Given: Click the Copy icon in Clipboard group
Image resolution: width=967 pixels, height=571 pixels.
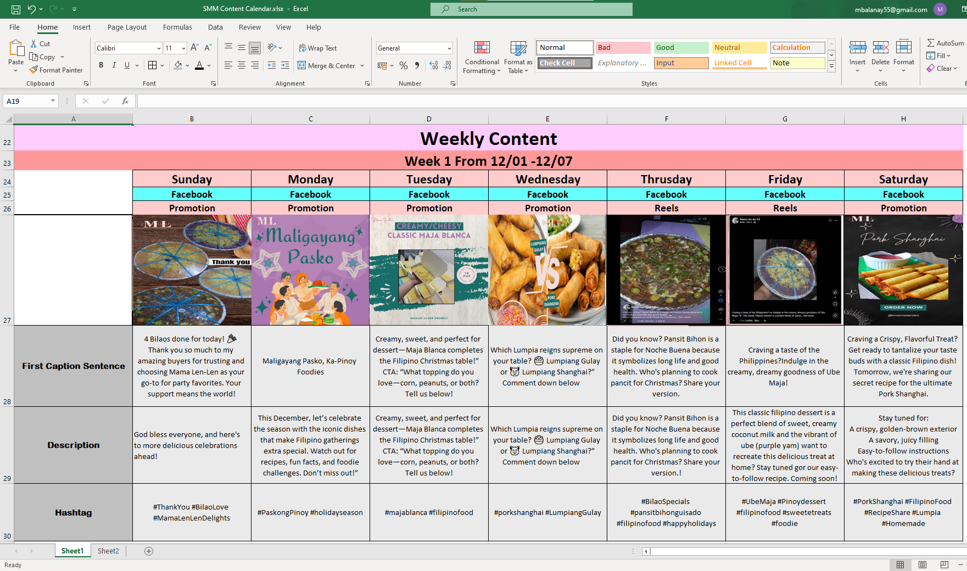Looking at the screenshot, I should [33, 57].
